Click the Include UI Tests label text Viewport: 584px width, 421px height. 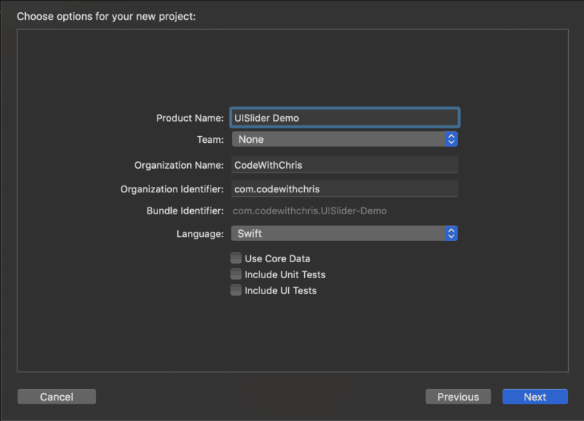(281, 291)
